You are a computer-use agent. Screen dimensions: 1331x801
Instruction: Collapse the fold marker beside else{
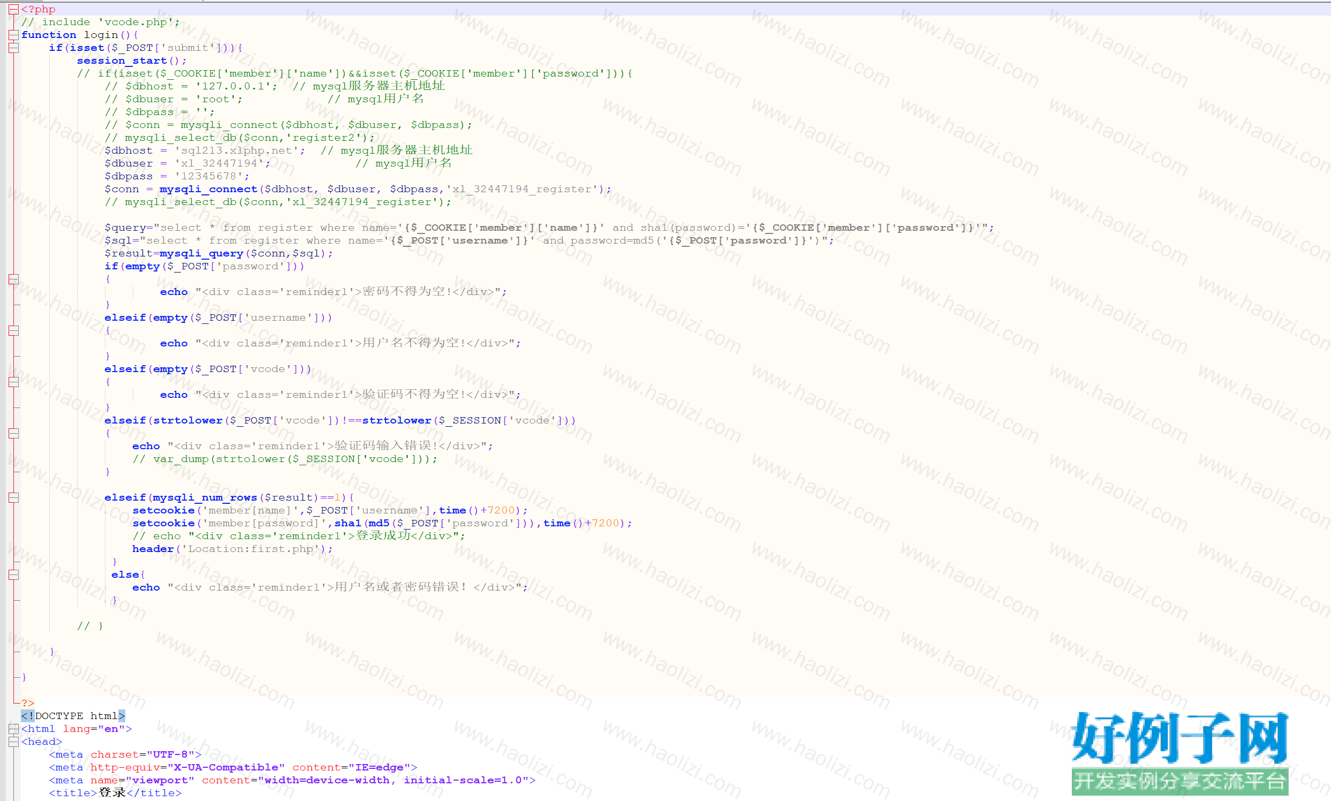[x=13, y=575]
